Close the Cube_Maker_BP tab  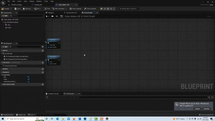tap(76, 5)
